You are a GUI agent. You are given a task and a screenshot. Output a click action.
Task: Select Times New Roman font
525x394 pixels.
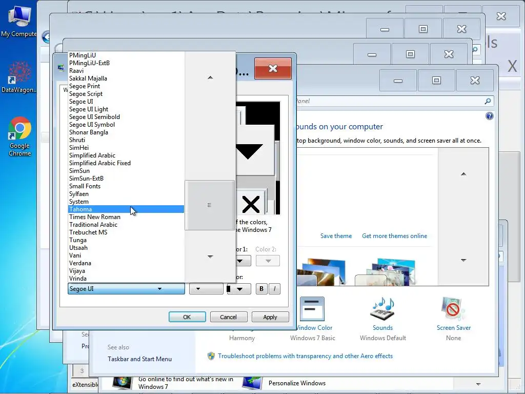click(x=126, y=217)
